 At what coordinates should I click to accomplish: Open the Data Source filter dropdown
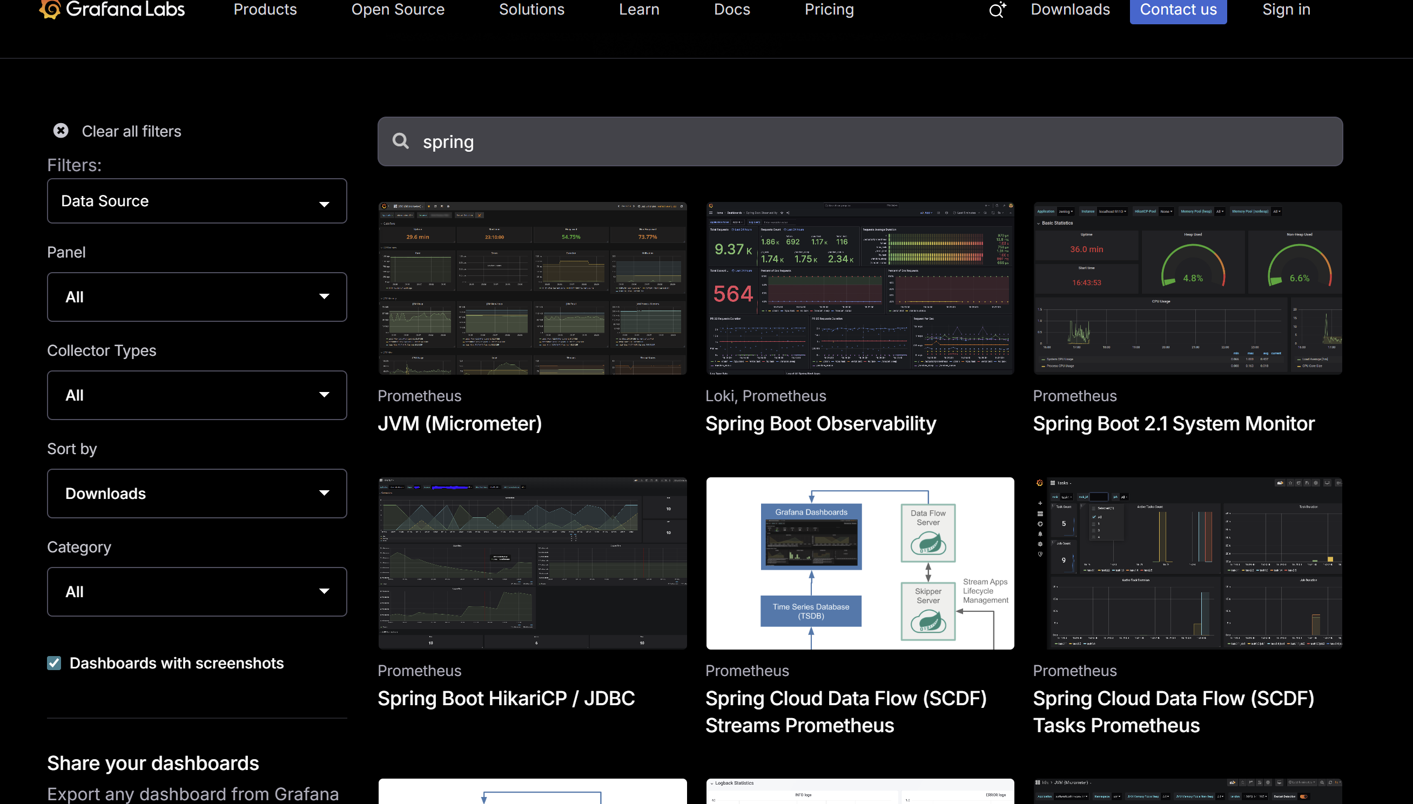coord(197,201)
